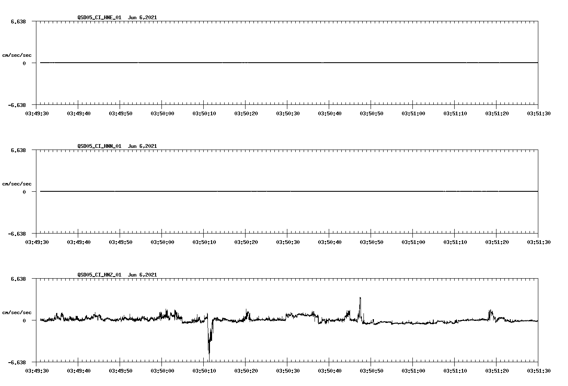
Task: Click the cm/sec/sec unit label of HNN plot
Action: tap(17, 184)
